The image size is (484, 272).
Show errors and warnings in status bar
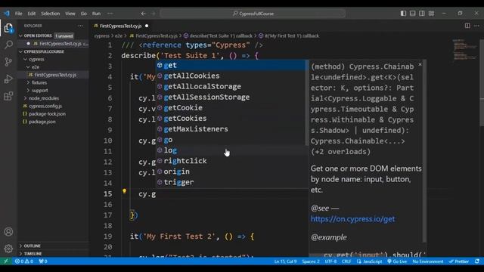24,261
